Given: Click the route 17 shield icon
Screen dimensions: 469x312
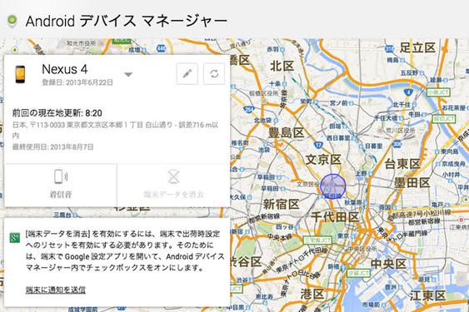Looking at the screenshot, I should coord(318,146).
